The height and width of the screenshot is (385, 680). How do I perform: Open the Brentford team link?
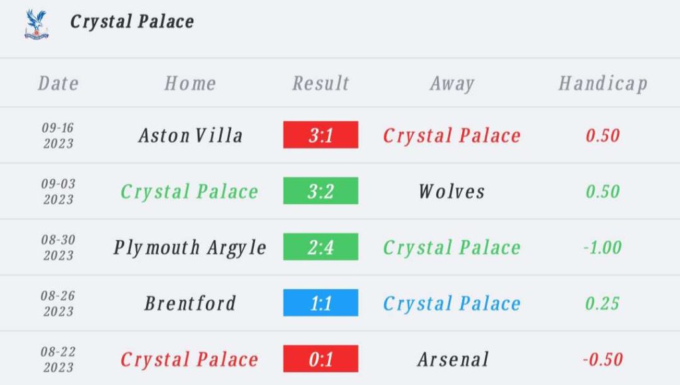[x=190, y=303]
